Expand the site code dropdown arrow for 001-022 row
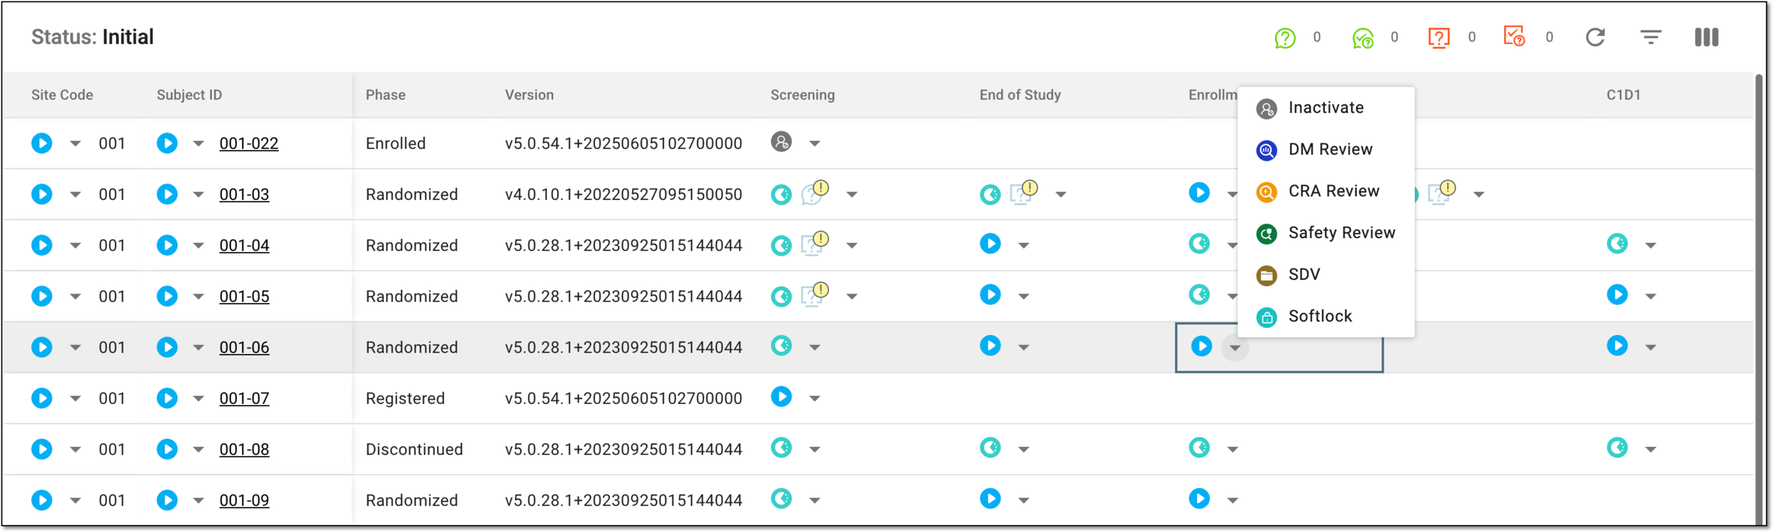Screen dimensions: 1773x532 coord(75,144)
